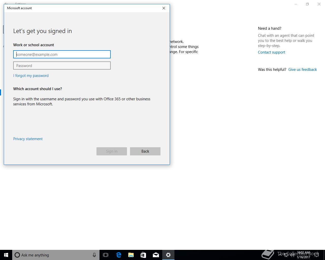
Task: Select the Settings gear taskbar icon
Action: 168,255
